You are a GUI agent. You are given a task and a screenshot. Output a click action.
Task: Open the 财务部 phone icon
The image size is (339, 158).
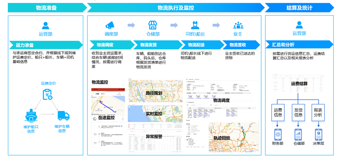(278, 135)
